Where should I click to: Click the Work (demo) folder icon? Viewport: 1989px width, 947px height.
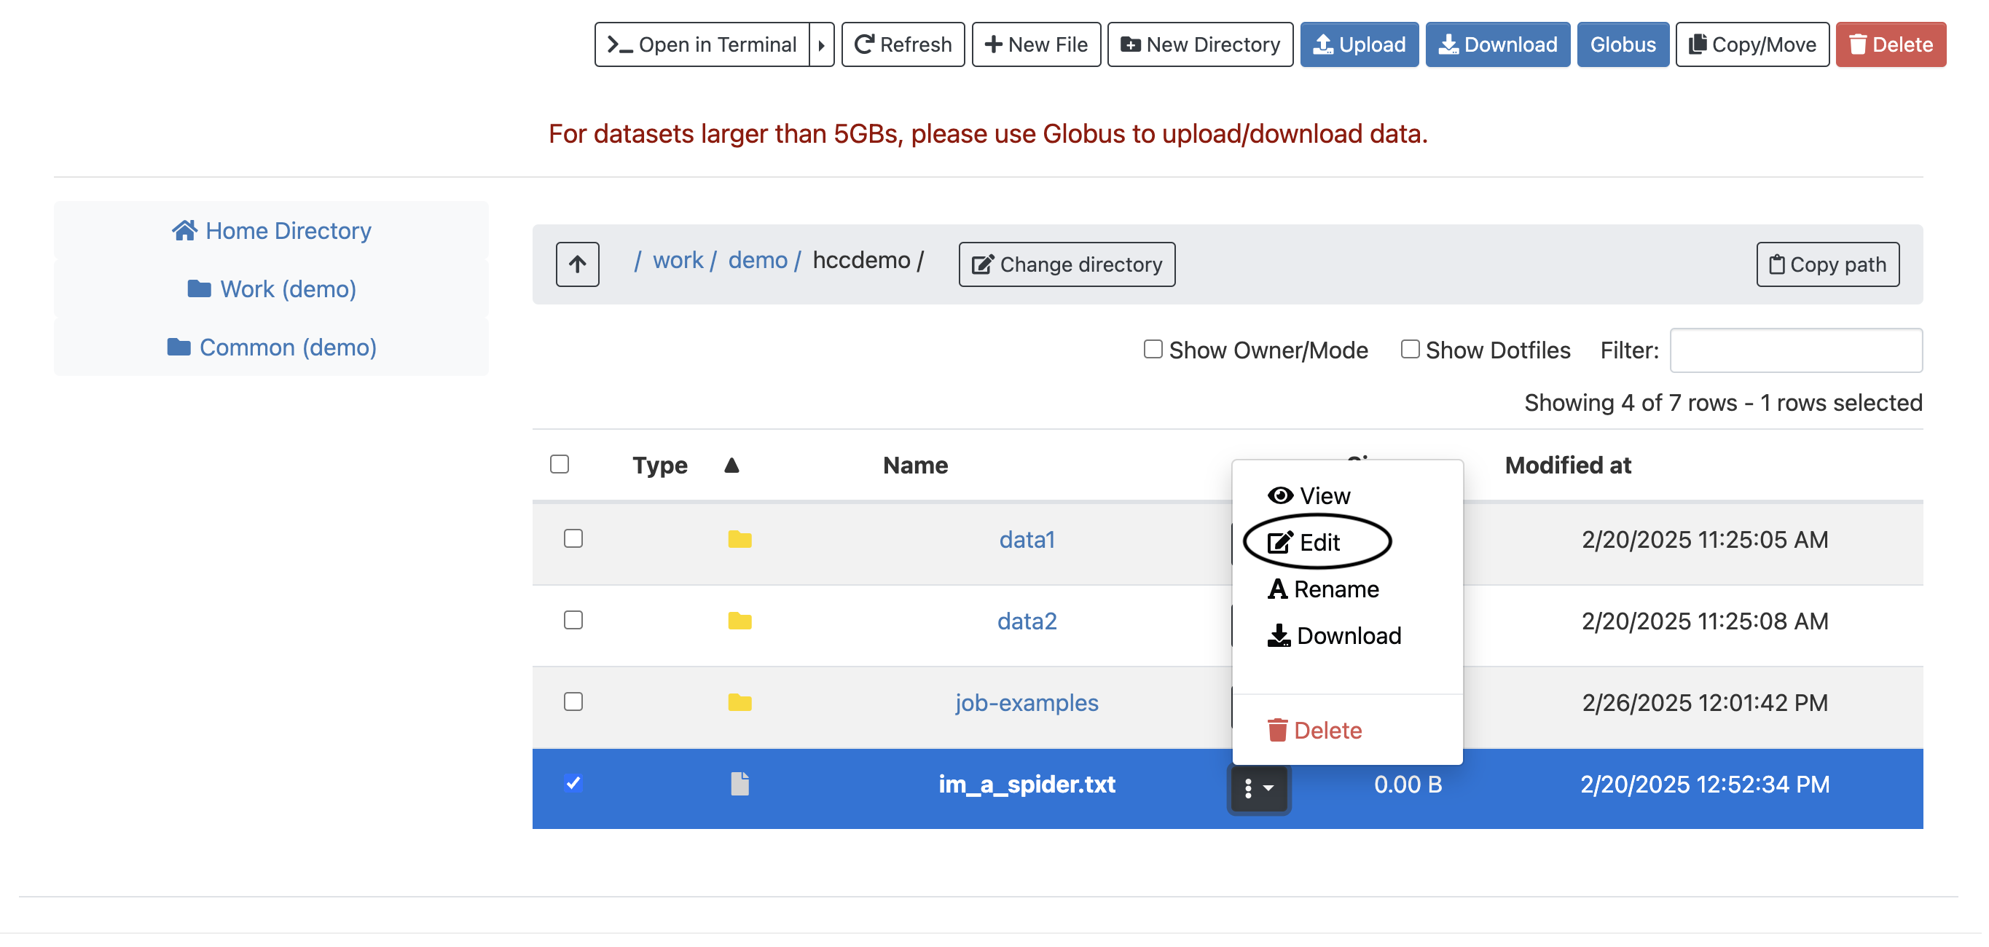(x=199, y=288)
